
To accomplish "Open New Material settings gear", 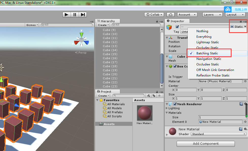I will (245, 129).
